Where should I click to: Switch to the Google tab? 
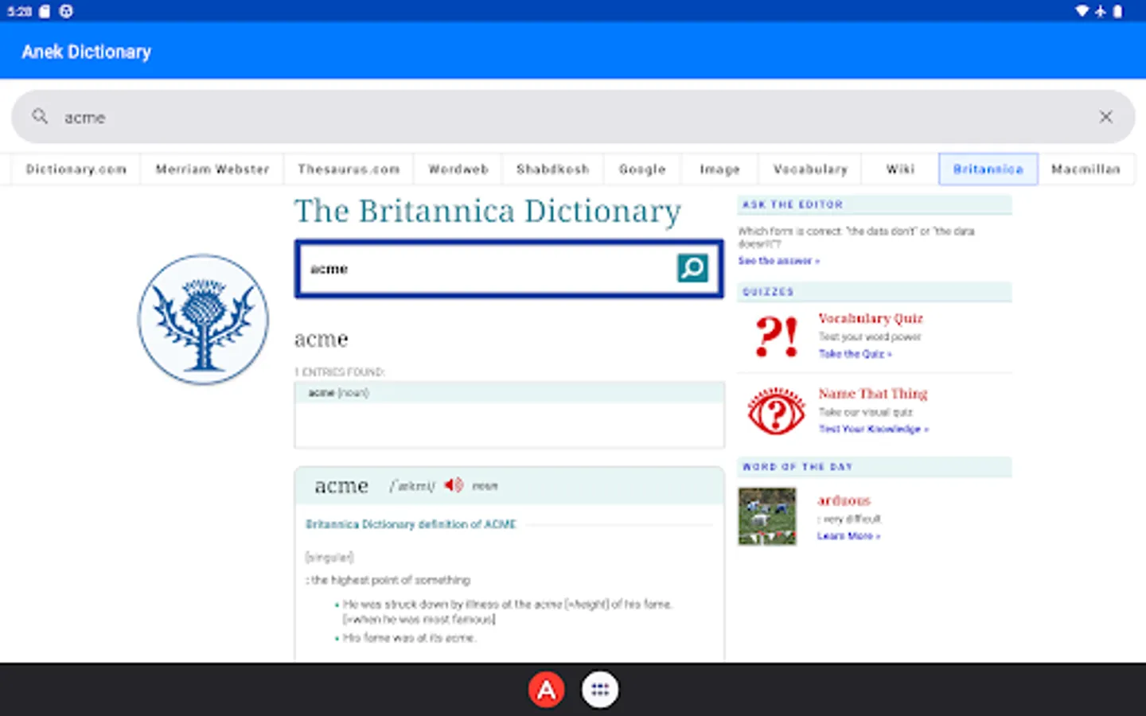(x=642, y=169)
